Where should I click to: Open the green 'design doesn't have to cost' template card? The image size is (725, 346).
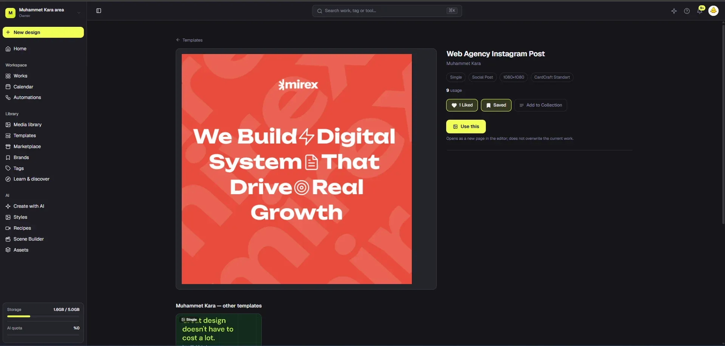pos(219,329)
